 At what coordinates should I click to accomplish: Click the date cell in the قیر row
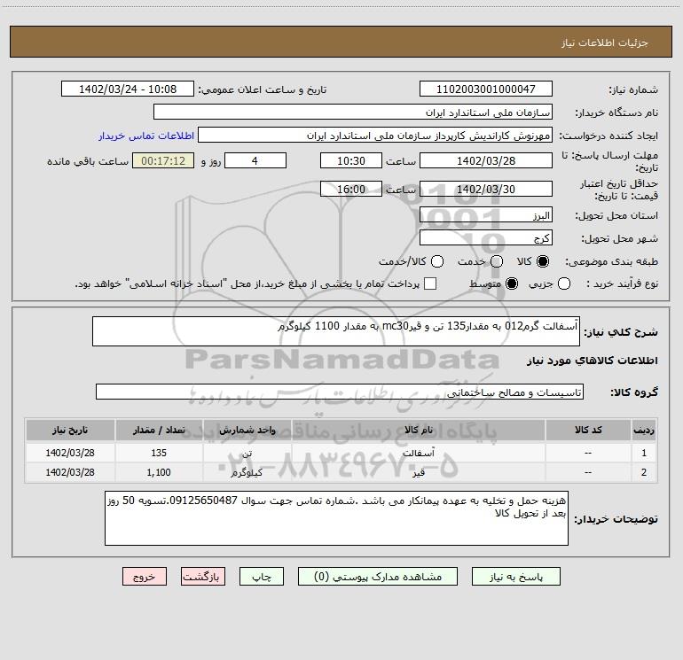click(70, 472)
